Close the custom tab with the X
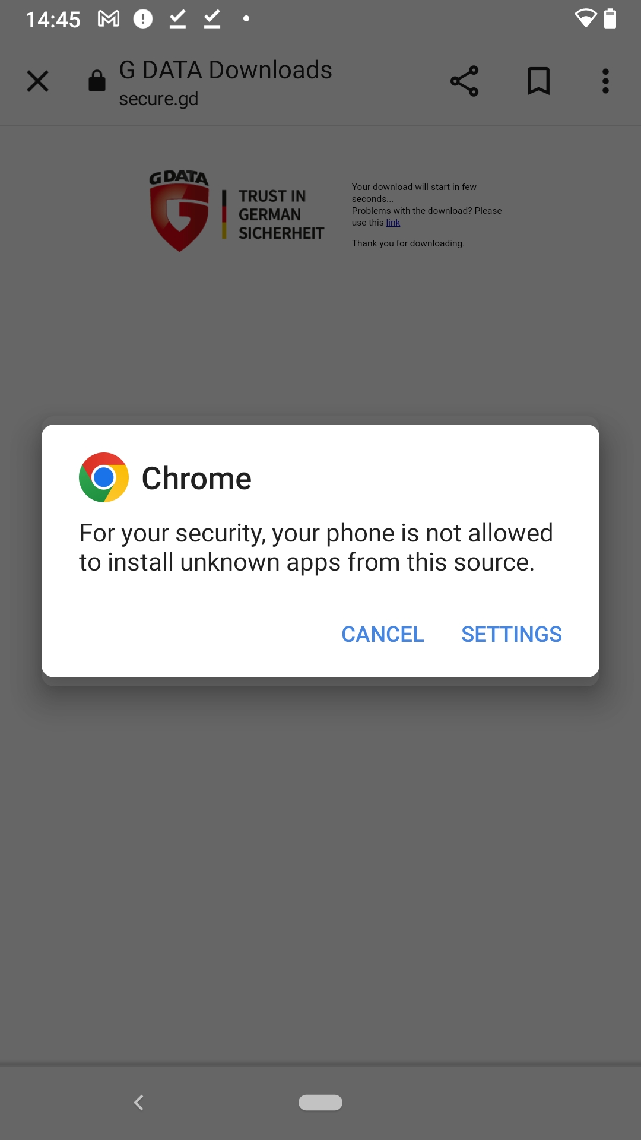641x1140 pixels. click(x=37, y=81)
